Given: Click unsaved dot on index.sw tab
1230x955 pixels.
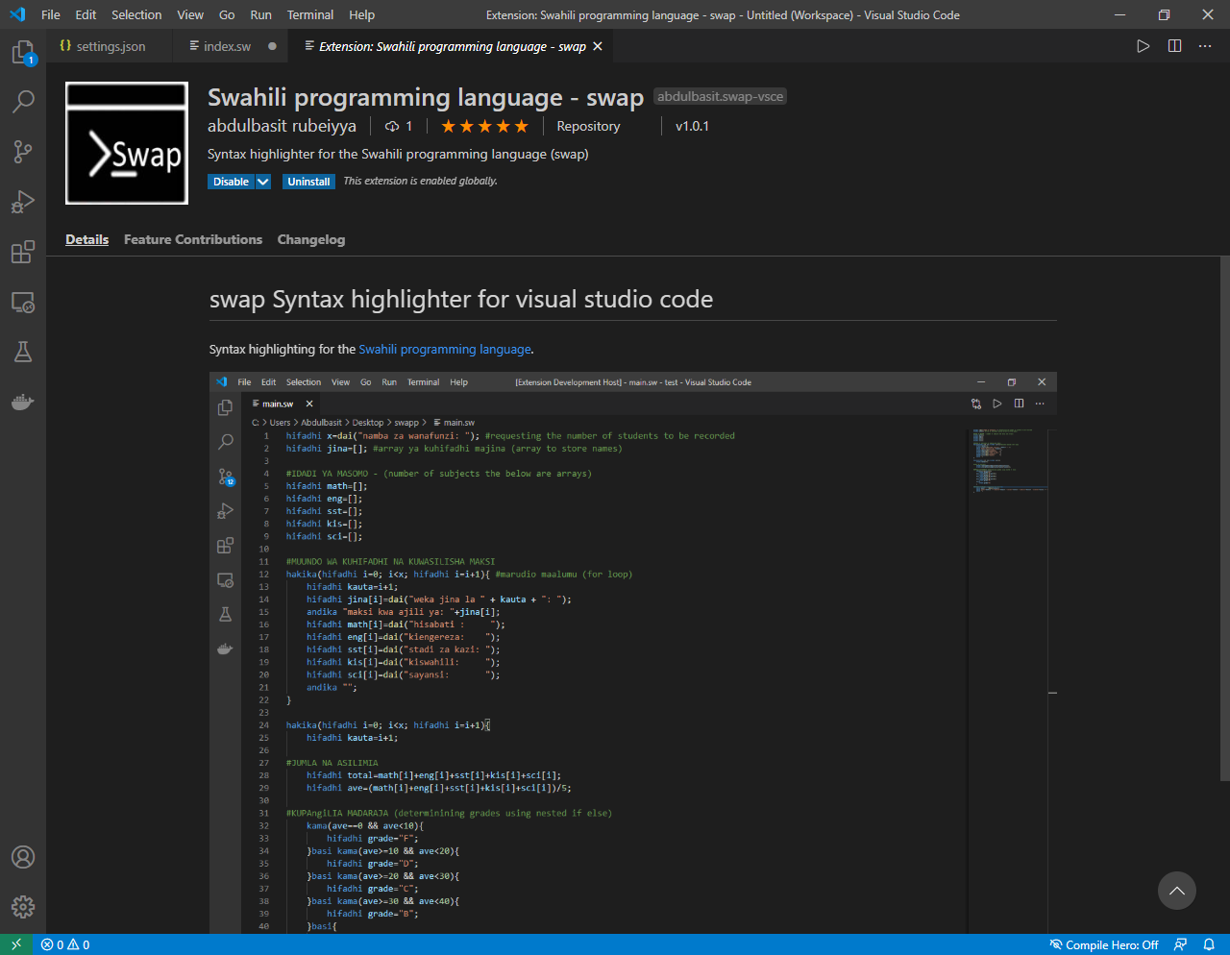Looking at the screenshot, I should point(272,46).
